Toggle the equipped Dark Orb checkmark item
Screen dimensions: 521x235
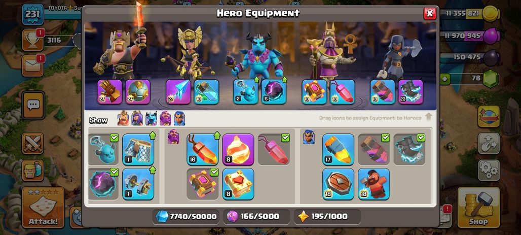coord(103,184)
